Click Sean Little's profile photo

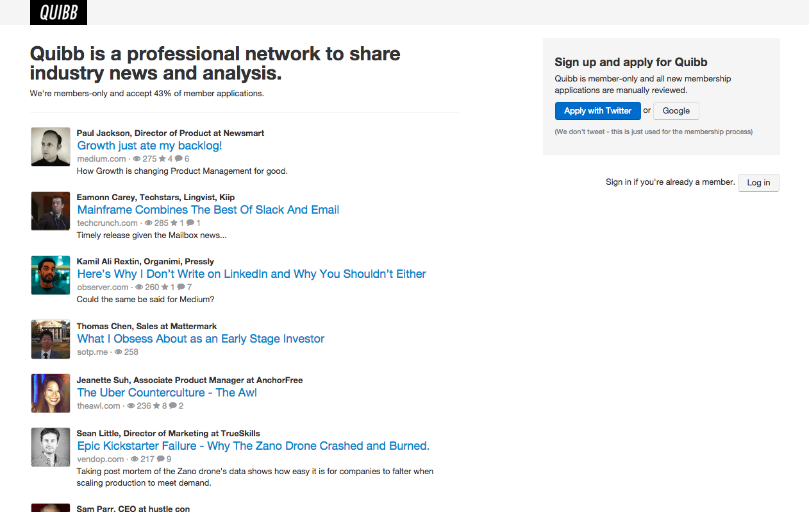click(x=51, y=447)
